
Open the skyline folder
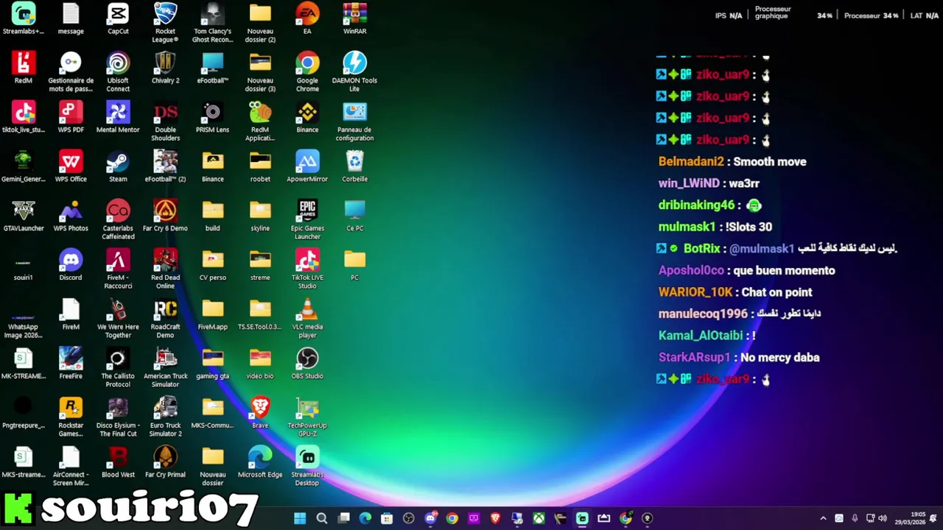click(260, 216)
